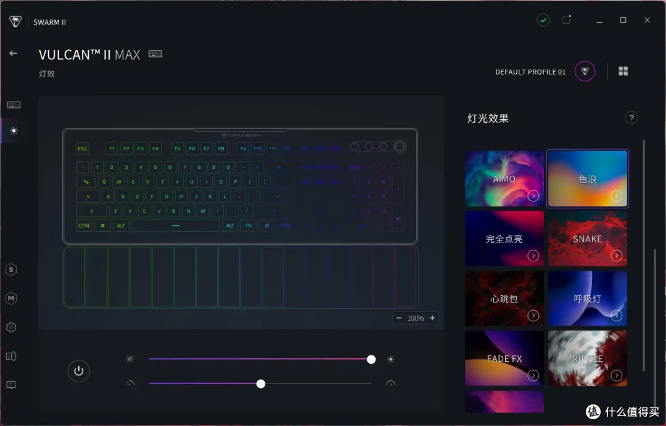Expand FADE FX effect options arrow
This screenshot has width=666, height=426.
(533, 375)
